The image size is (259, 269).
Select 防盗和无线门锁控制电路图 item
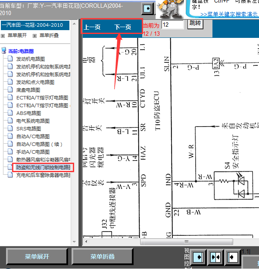[43, 167]
